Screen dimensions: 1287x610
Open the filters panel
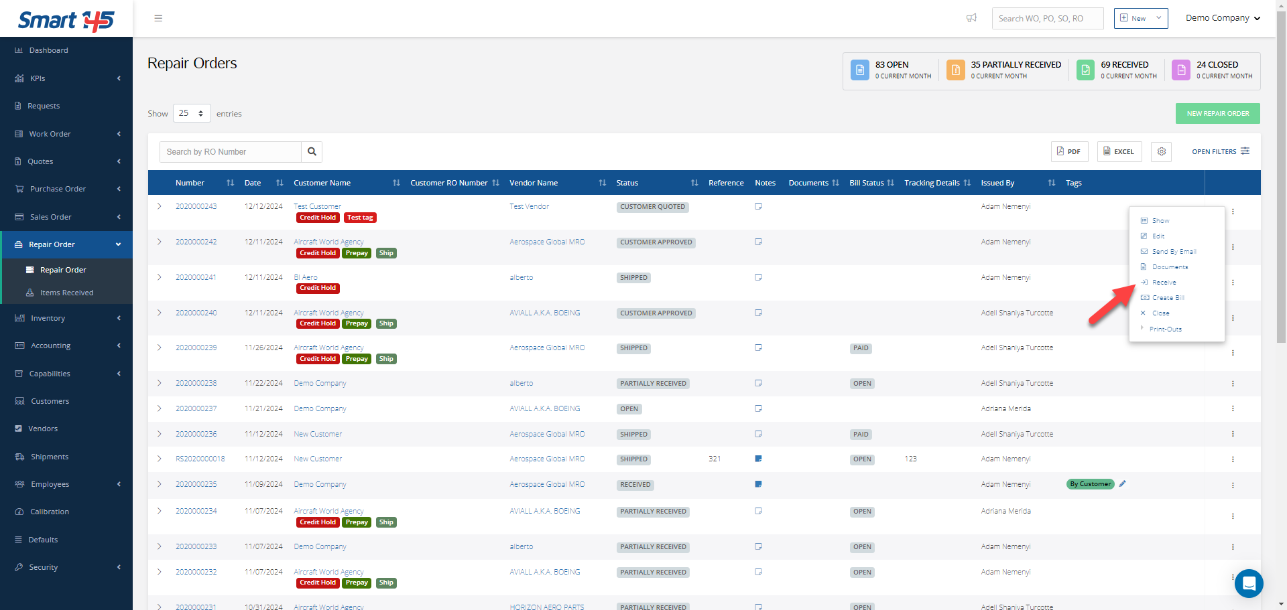click(x=1220, y=152)
